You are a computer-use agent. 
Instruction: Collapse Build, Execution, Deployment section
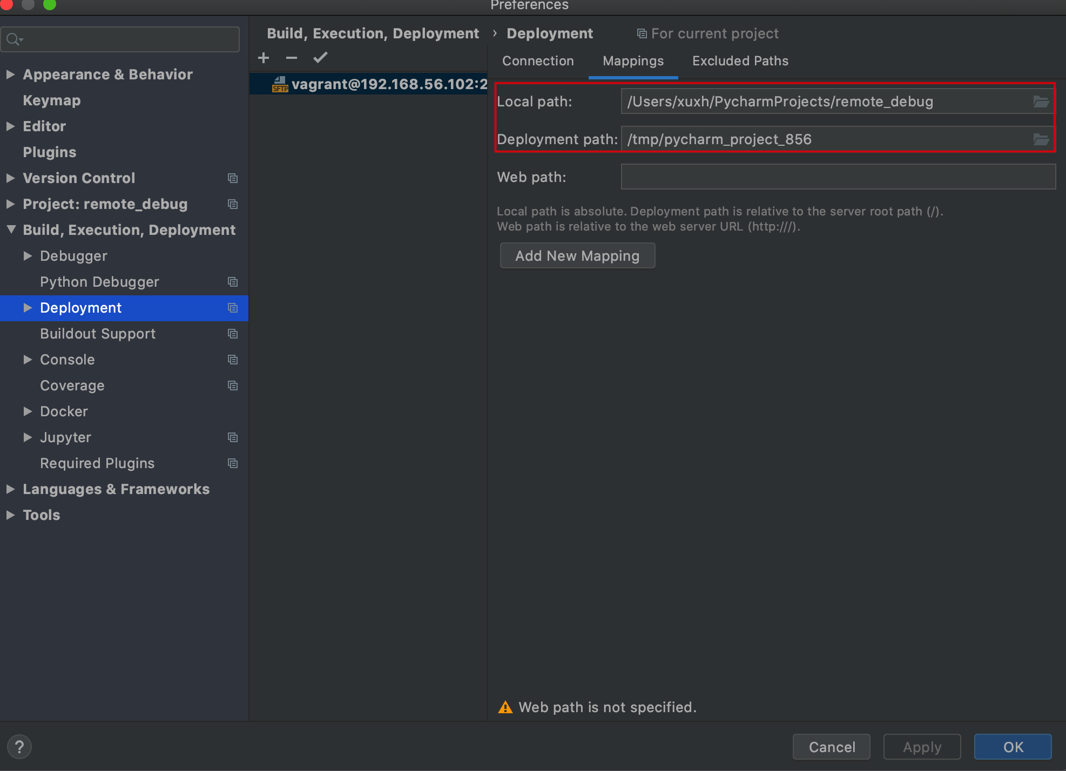click(x=11, y=230)
